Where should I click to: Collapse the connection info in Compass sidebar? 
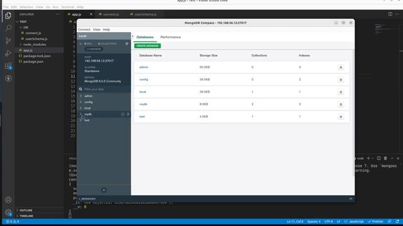click(81, 44)
